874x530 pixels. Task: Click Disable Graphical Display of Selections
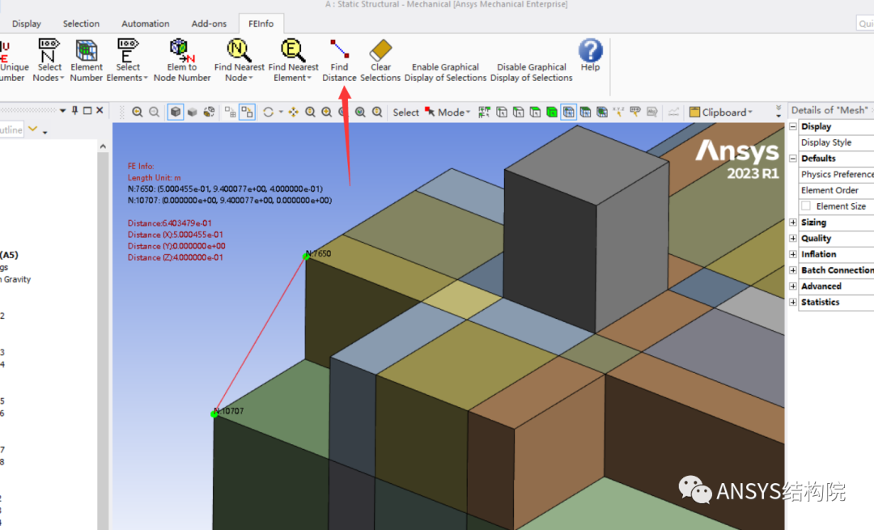click(531, 72)
